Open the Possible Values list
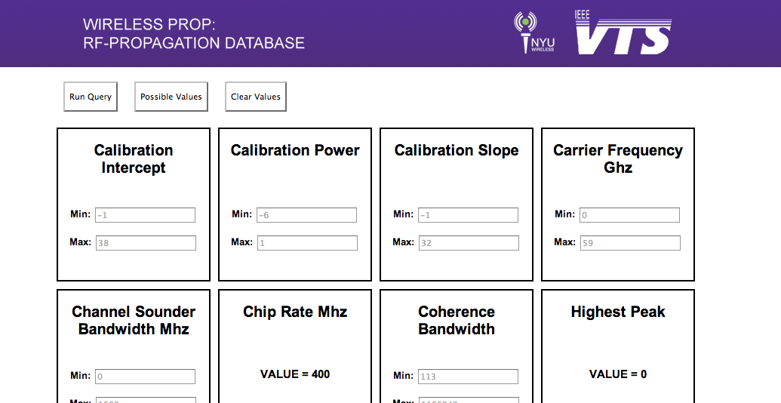This screenshot has width=781, height=403. click(171, 97)
